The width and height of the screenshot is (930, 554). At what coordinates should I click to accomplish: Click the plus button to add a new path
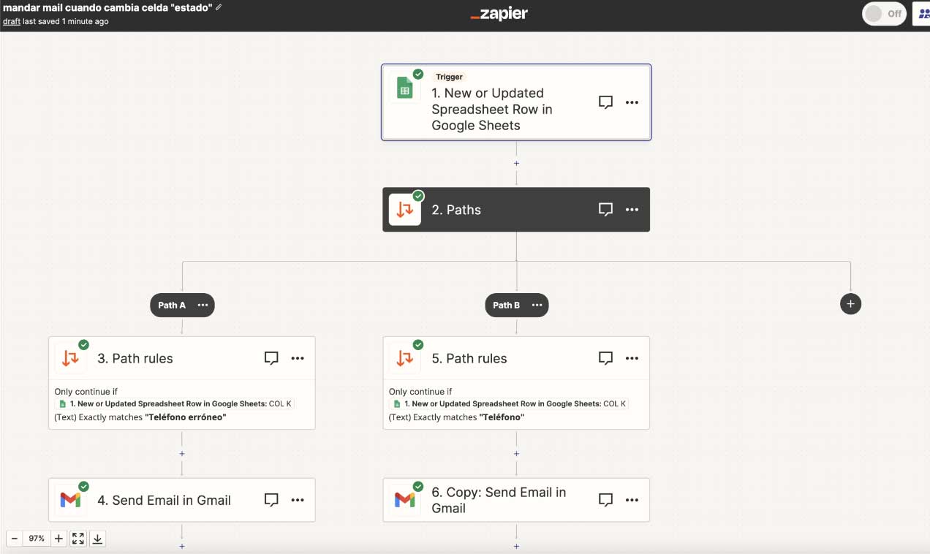point(850,303)
